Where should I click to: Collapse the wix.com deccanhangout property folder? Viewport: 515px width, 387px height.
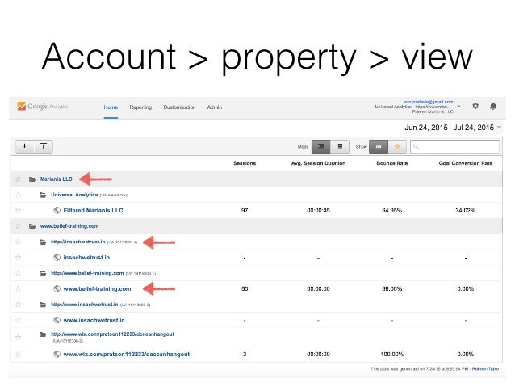click(x=43, y=334)
